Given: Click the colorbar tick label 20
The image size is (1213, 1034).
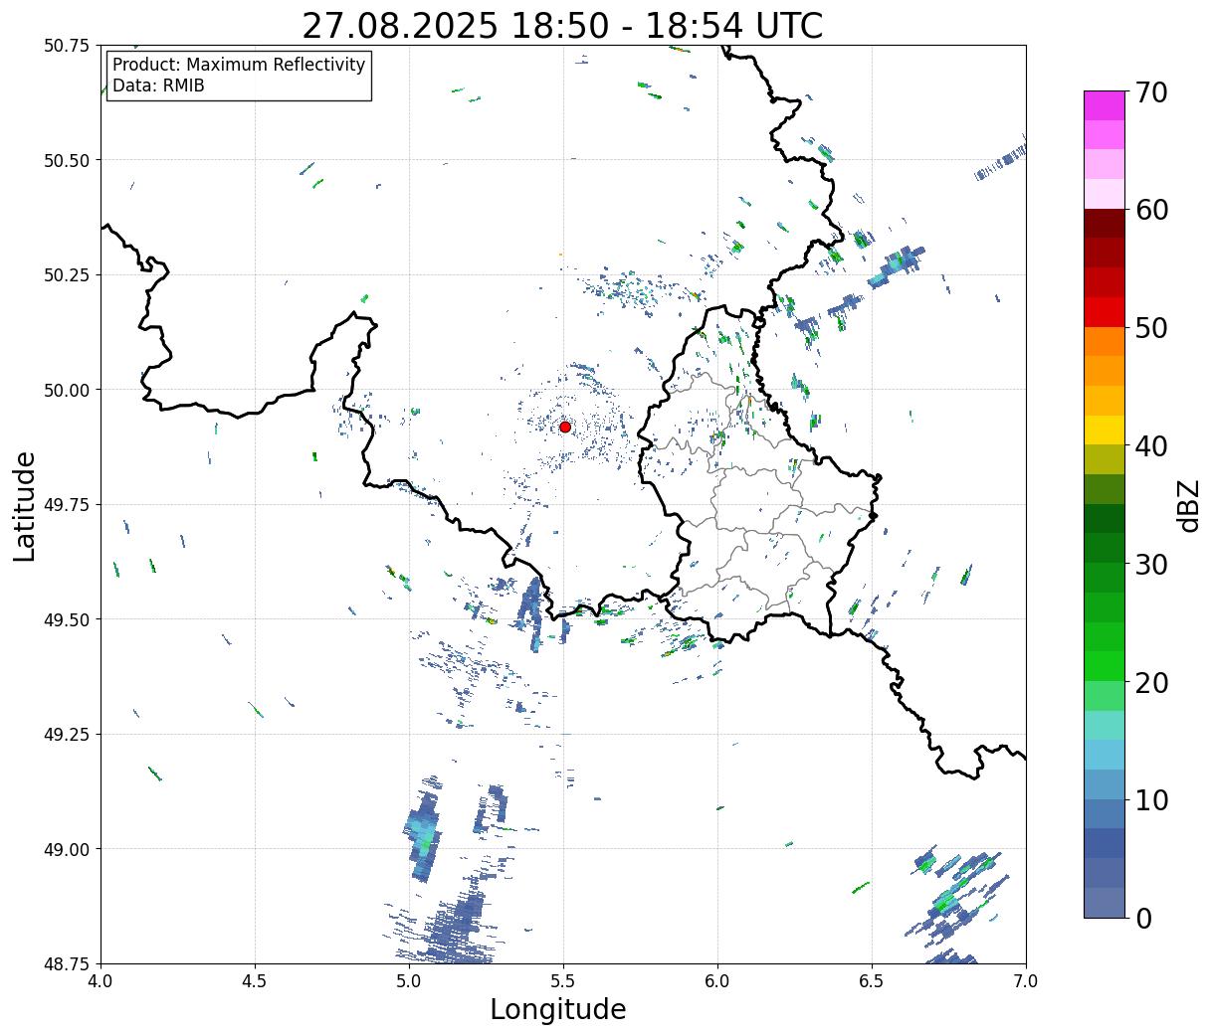Looking at the screenshot, I should [1150, 682].
